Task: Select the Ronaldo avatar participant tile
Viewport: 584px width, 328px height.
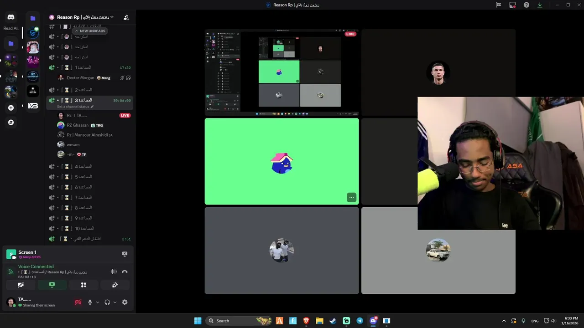Action: (438, 73)
